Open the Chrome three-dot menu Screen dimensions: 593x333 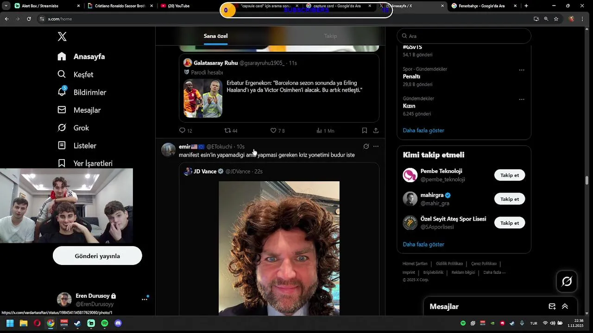pyautogui.click(x=582, y=19)
